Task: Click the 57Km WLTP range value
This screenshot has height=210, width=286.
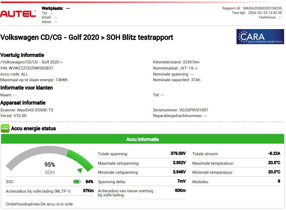Action: click(x=88, y=191)
